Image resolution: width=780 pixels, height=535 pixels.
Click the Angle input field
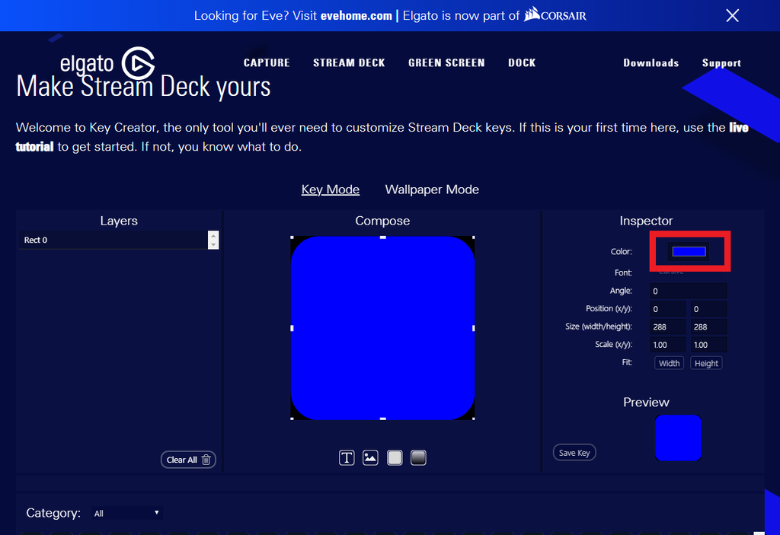tap(688, 291)
